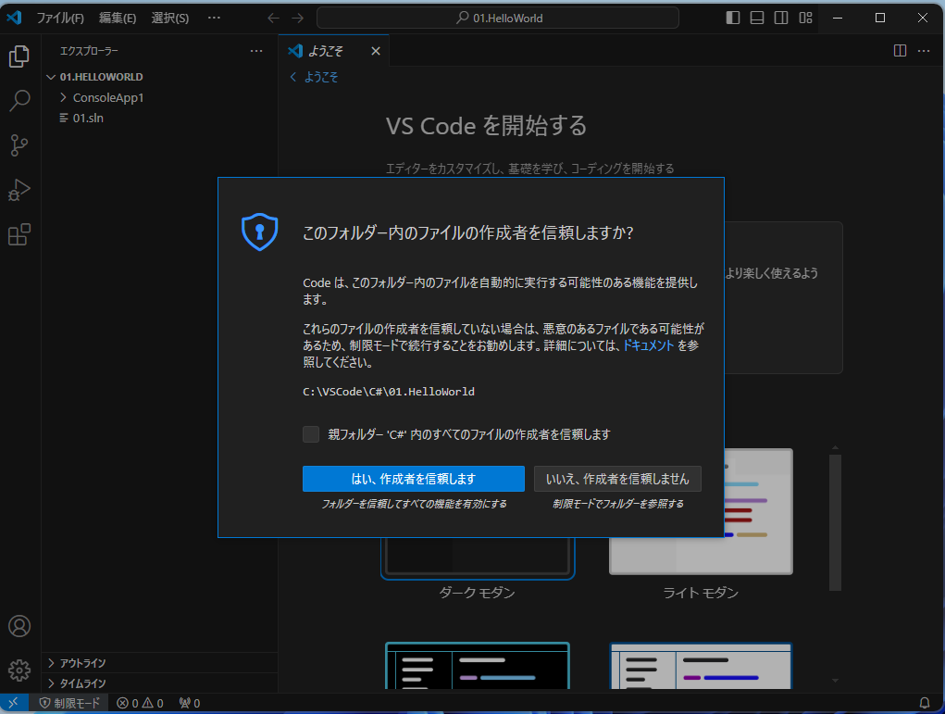Open the Customize Layout control in the title bar
Viewport: 945px width, 714px height.
[805, 18]
